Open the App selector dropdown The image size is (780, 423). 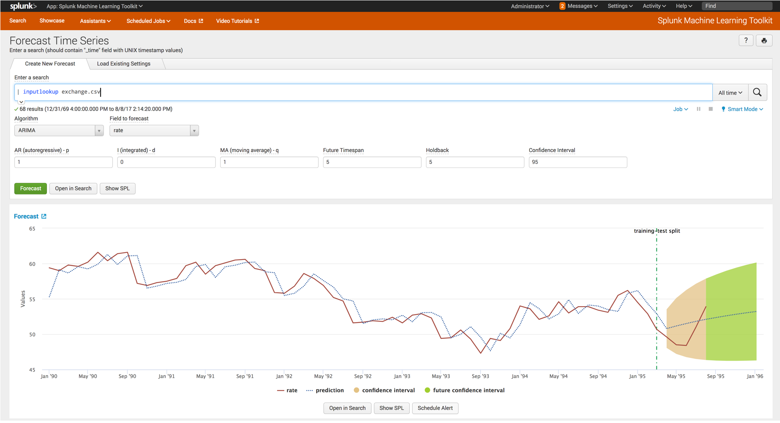click(94, 6)
